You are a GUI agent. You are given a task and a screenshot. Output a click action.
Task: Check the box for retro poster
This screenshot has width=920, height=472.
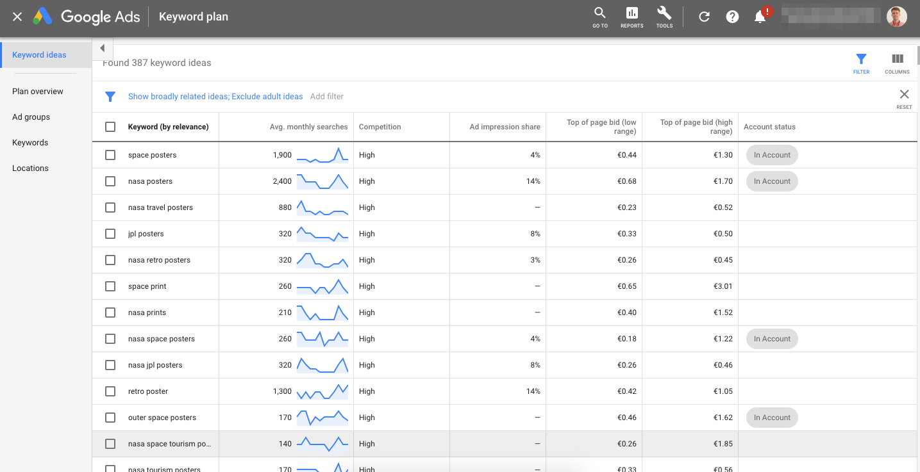tap(110, 391)
